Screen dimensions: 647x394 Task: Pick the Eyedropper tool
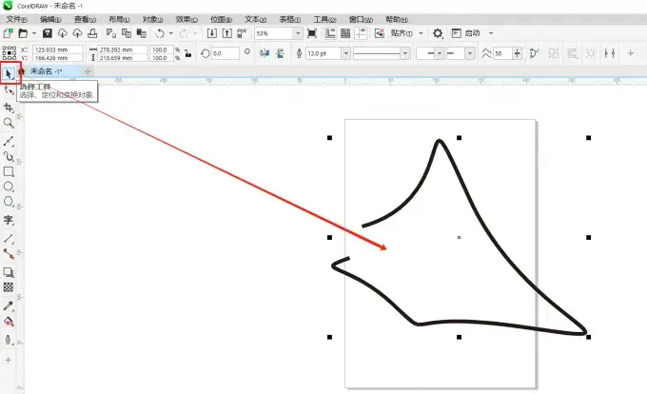9,305
